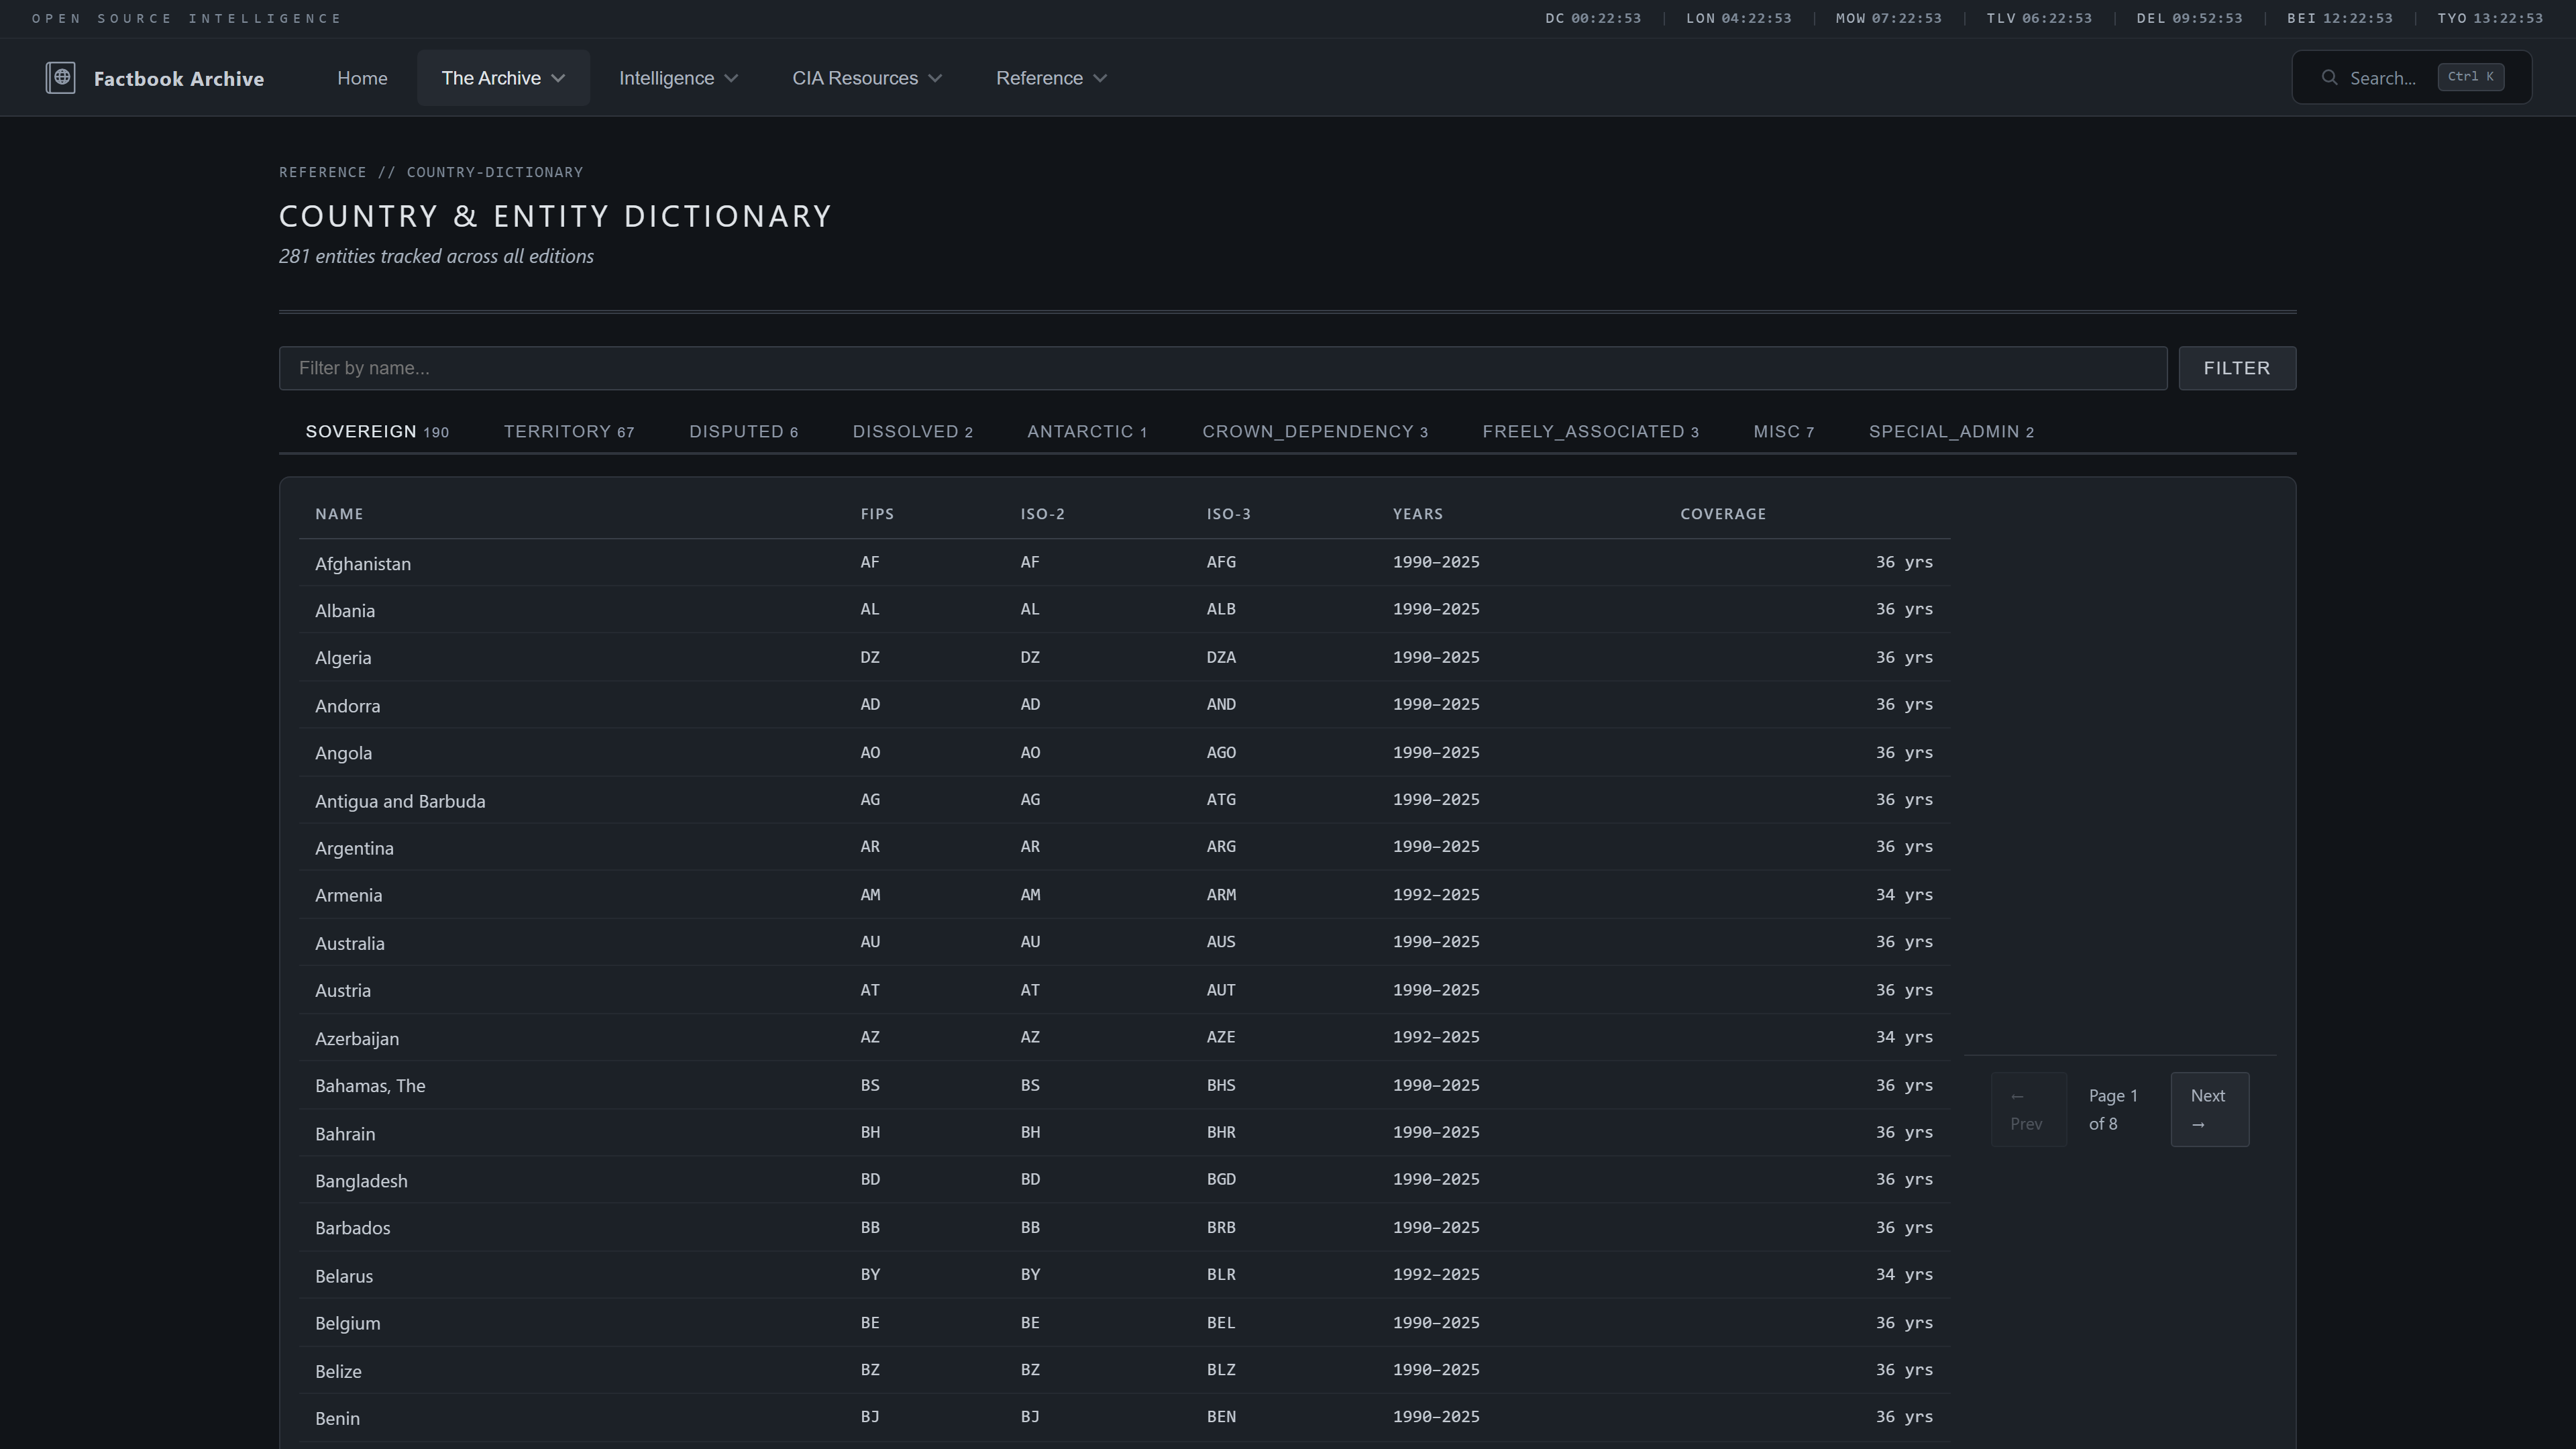The image size is (2576, 1449).
Task: Click the Factbook Archive title link
Action: pos(179,79)
